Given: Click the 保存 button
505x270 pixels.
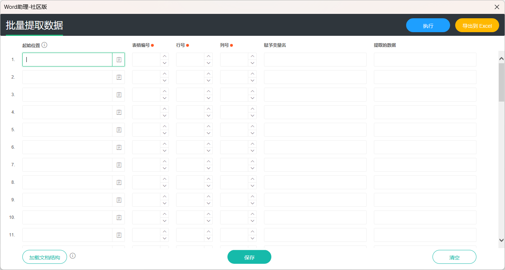Looking at the screenshot, I should (x=249, y=257).
